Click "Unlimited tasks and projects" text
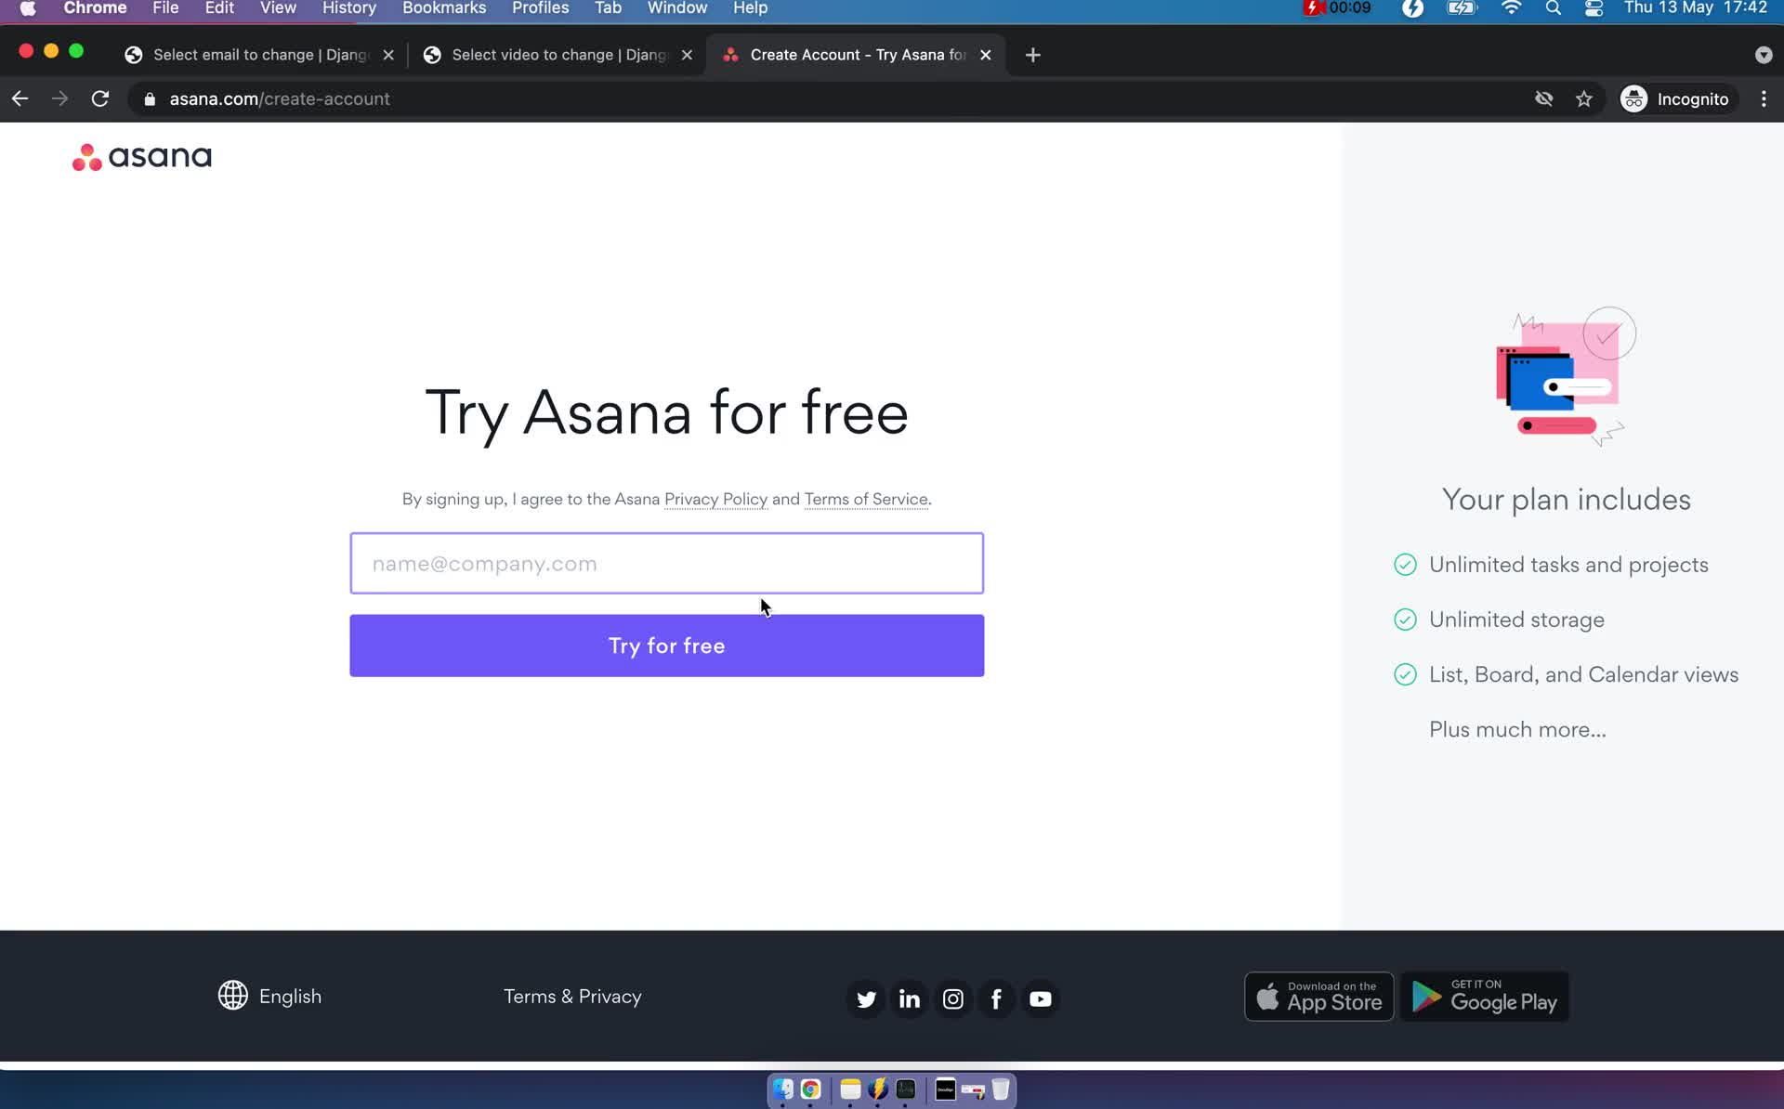This screenshot has height=1109, width=1784. [x=1568, y=565]
